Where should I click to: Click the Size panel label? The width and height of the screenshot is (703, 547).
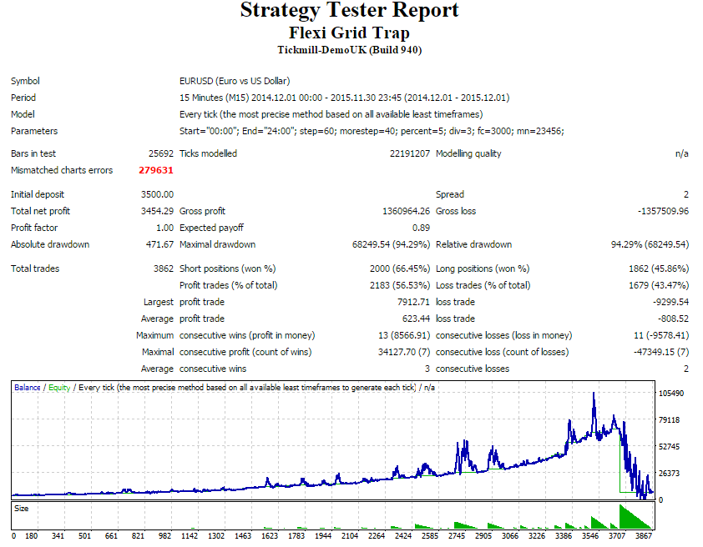[x=22, y=509]
